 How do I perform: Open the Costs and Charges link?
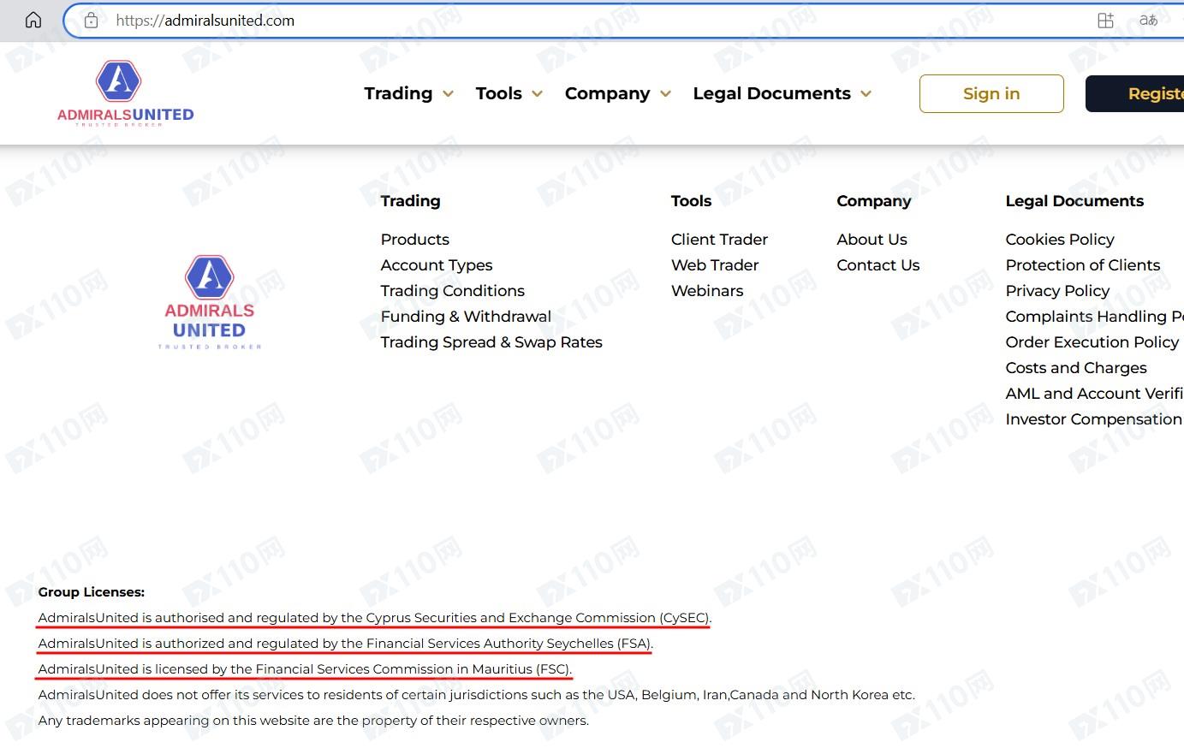click(x=1076, y=368)
